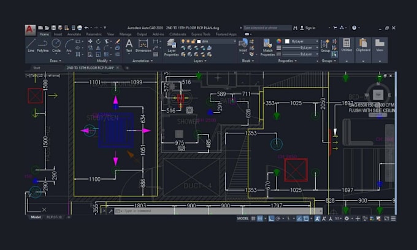Expand the Properties panel
417x250 pixels.
coord(287,61)
